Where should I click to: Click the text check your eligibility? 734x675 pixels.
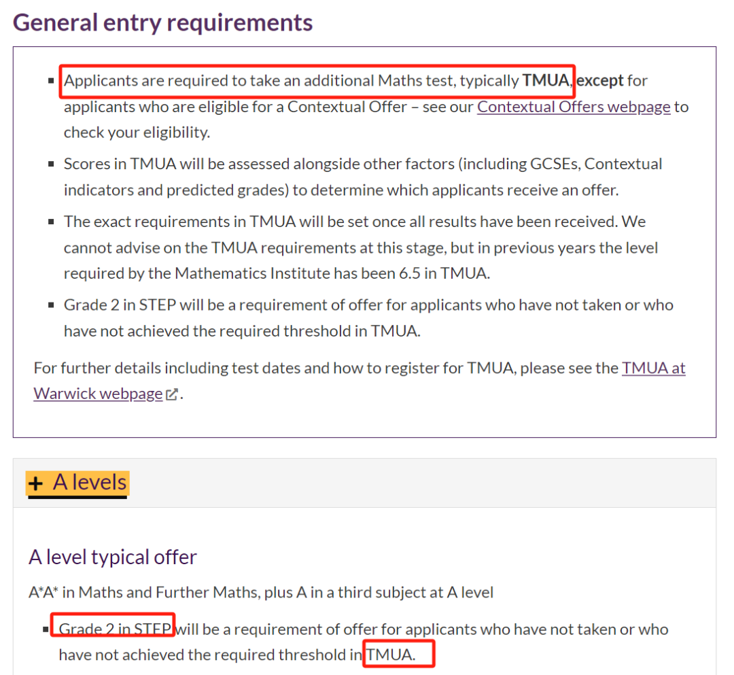tap(137, 133)
